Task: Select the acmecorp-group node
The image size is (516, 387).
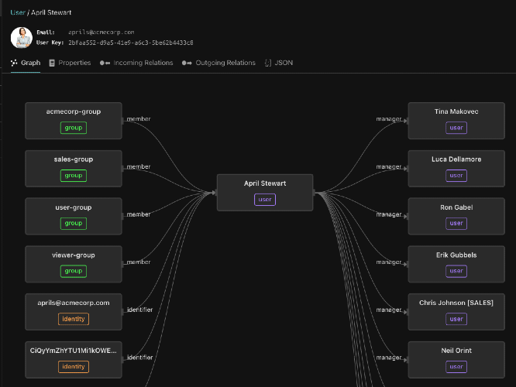Action: click(74, 121)
